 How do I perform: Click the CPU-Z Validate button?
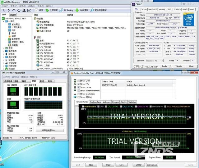point(178,66)
